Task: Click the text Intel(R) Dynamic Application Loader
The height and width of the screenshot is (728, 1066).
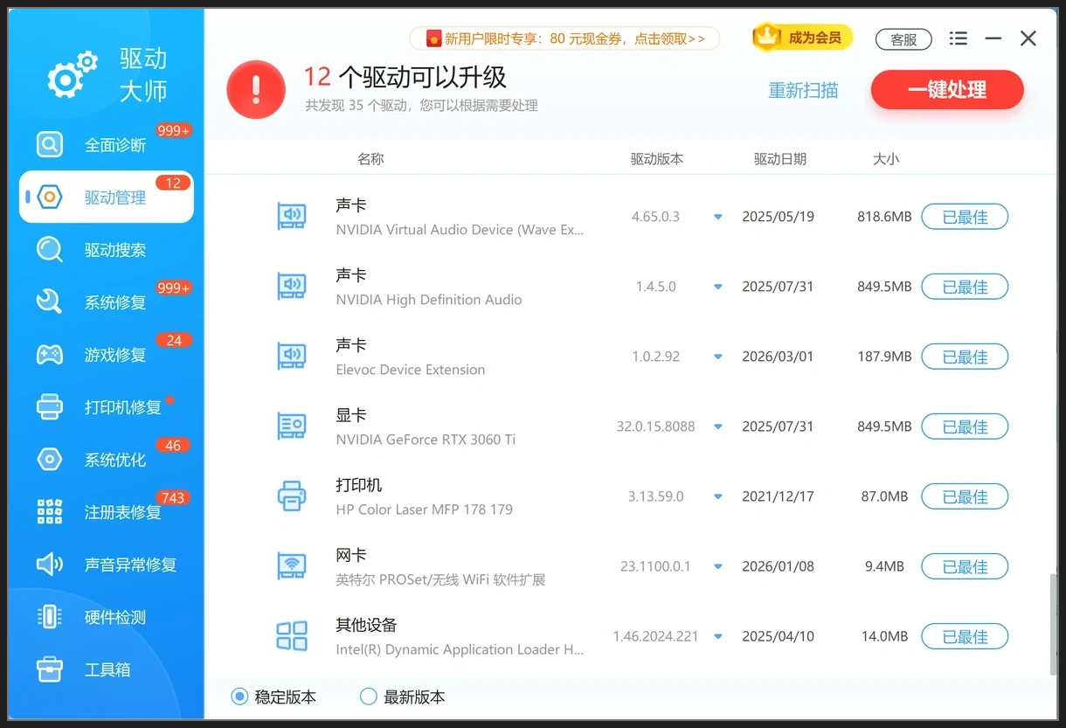Action: [460, 649]
